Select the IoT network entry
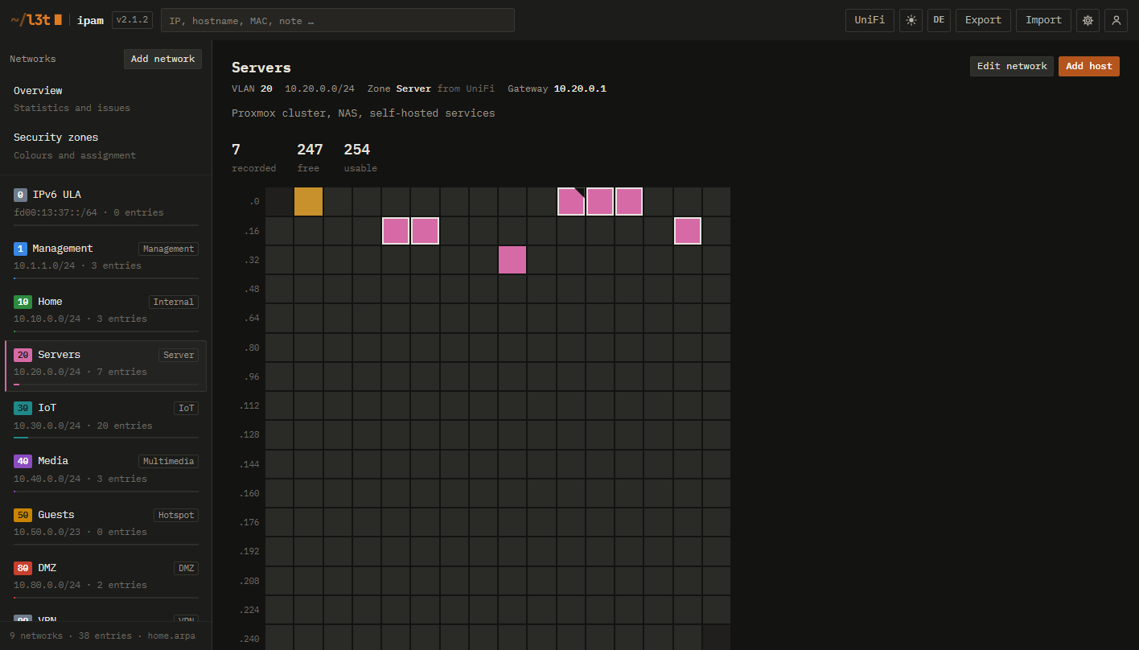The height and width of the screenshot is (650, 1139). click(105, 418)
